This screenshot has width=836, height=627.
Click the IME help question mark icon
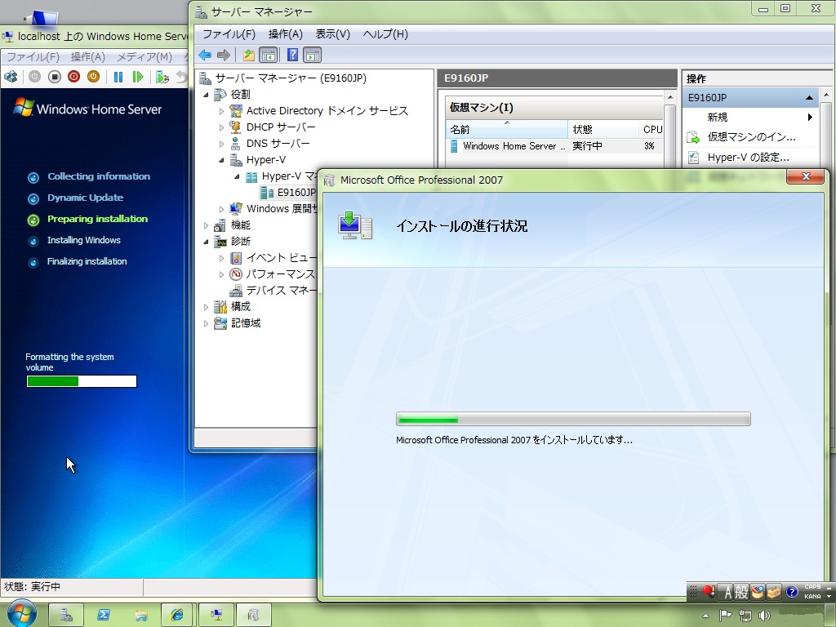click(792, 592)
